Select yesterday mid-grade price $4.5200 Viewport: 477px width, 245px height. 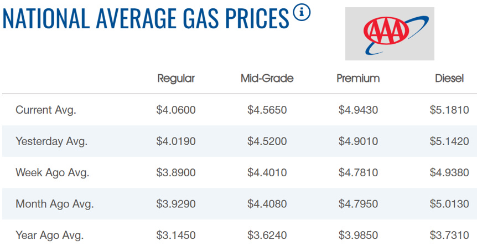coord(267,141)
